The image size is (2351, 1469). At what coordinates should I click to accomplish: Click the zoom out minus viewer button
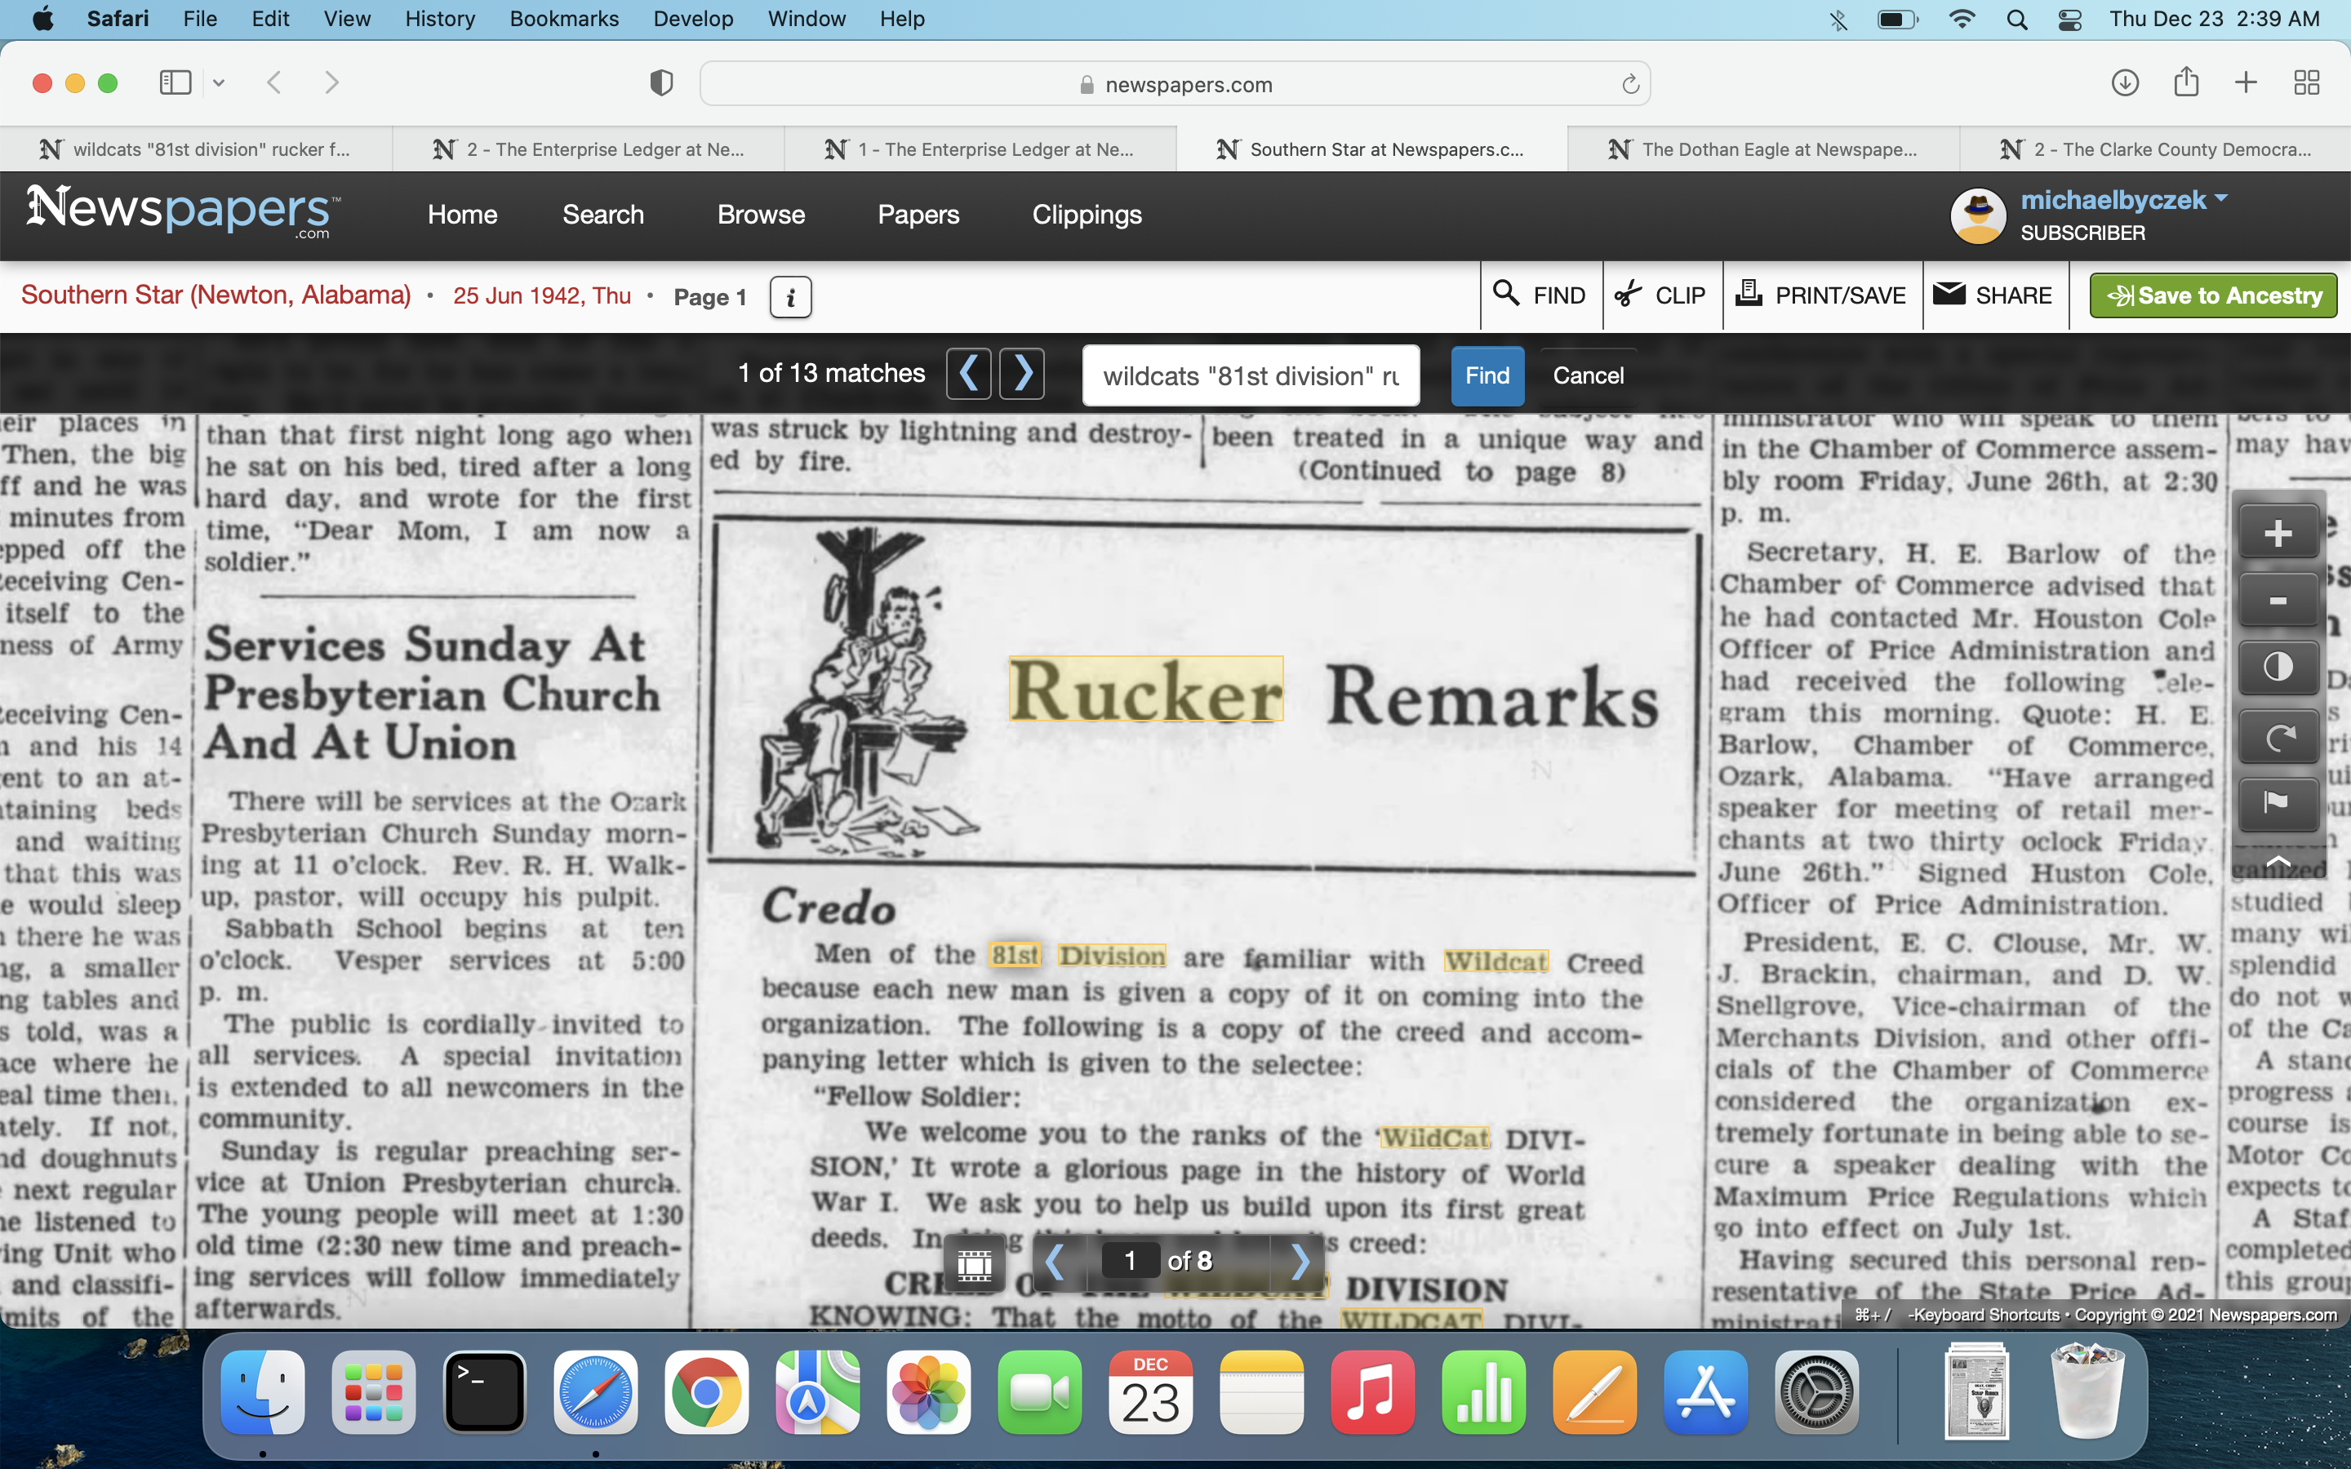[2278, 601]
